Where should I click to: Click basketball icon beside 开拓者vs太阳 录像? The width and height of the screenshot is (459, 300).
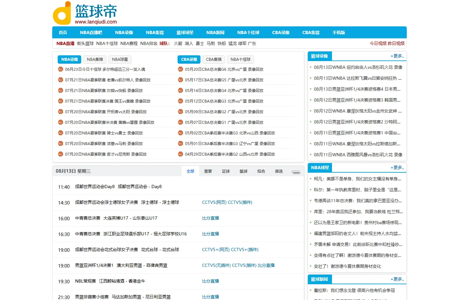point(61,112)
